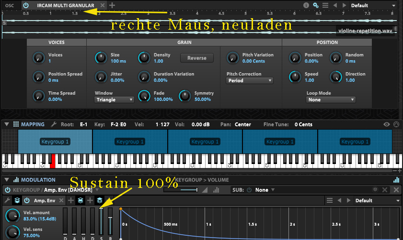Click the mapping wrench icon
This screenshot has height=240, width=403.
tap(54, 124)
